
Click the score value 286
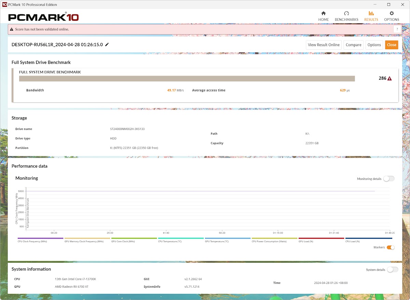382,78
